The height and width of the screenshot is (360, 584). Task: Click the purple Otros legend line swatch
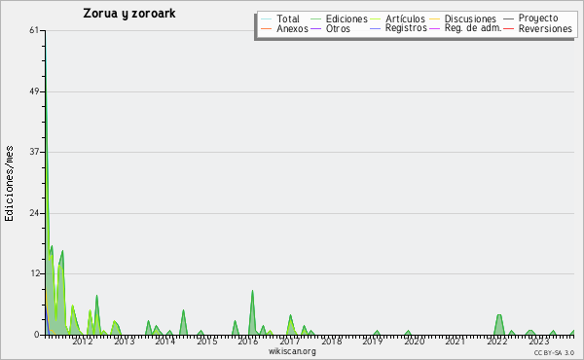click(x=315, y=28)
